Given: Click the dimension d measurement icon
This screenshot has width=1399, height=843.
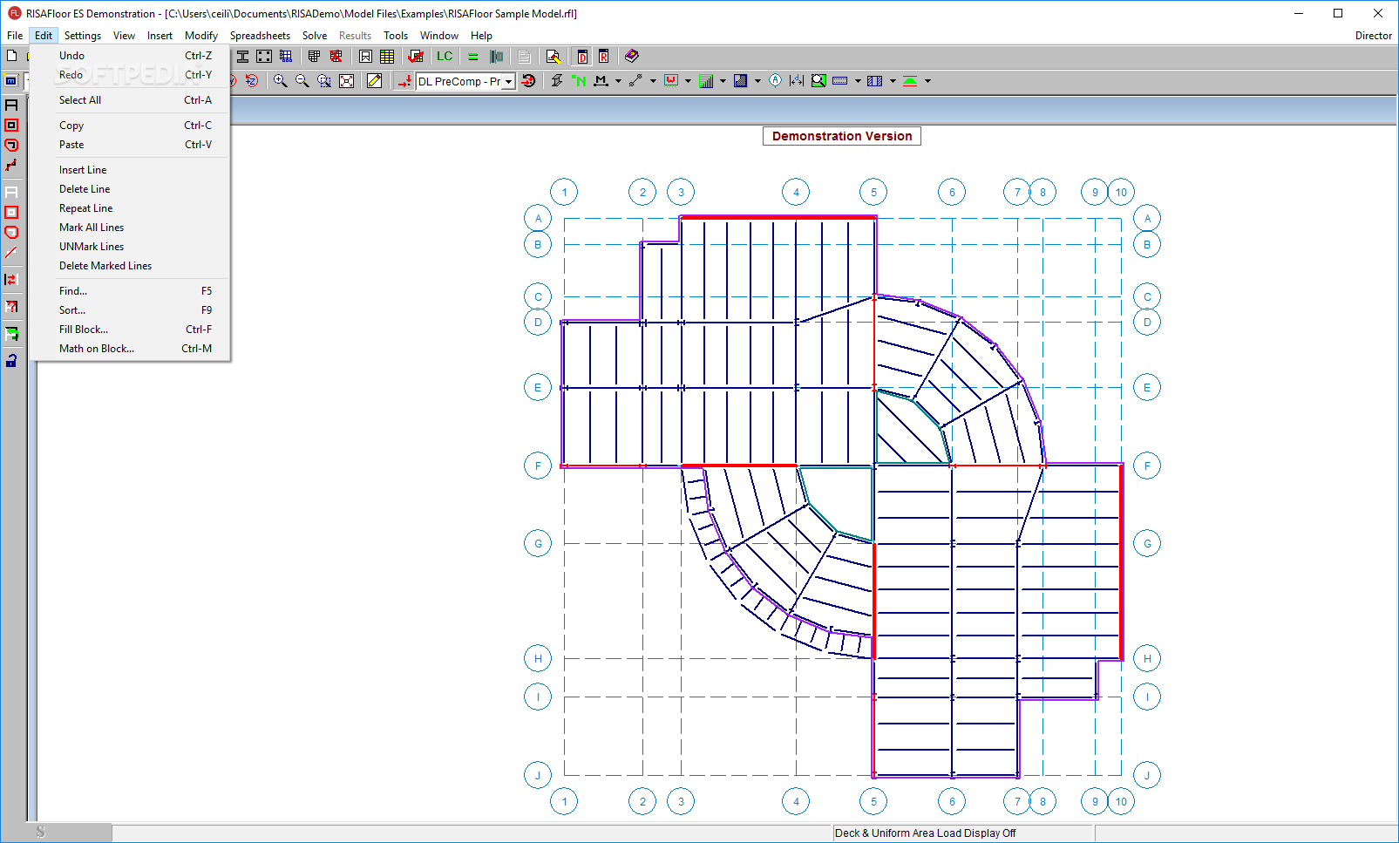Looking at the screenshot, I should point(797,81).
